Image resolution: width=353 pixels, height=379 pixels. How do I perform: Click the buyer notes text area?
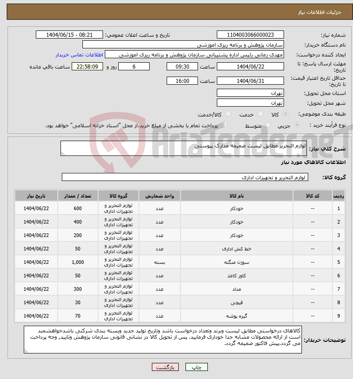point(163,340)
